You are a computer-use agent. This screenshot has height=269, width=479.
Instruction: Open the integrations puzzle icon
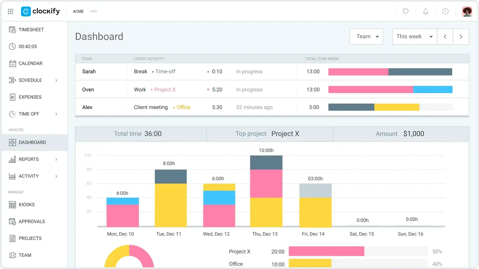pos(406,11)
